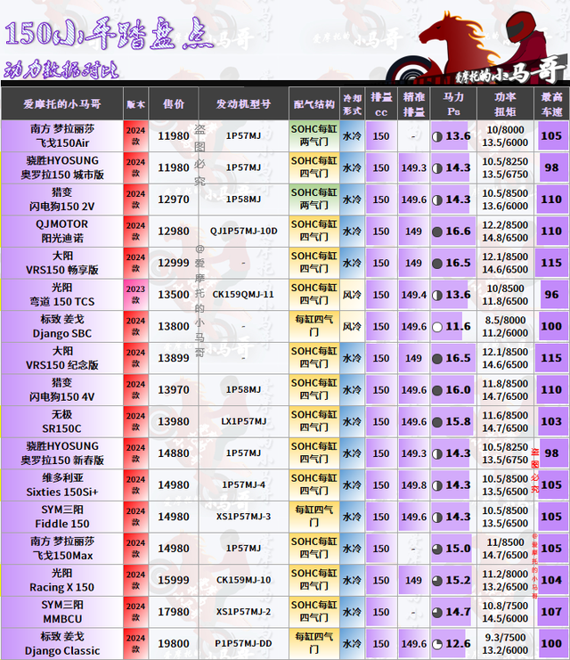Click the 12.2/8500 14.8/6500 power torque cell
The width and height of the screenshot is (570, 660).
click(x=505, y=231)
